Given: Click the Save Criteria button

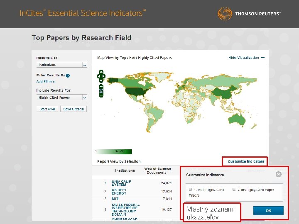Looking at the screenshot, I should (x=74, y=109).
